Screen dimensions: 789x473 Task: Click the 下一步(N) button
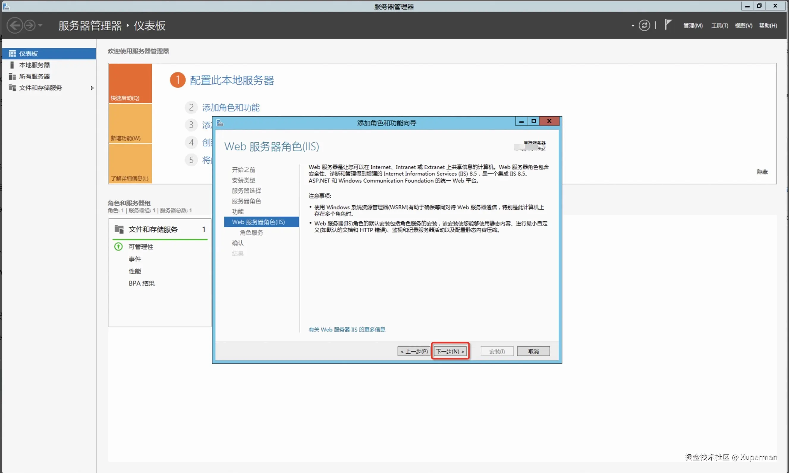[x=450, y=351]
